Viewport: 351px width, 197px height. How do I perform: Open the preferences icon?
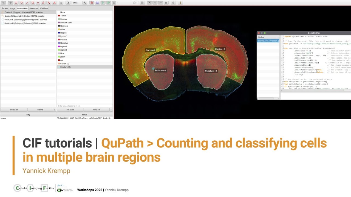(173, 2)
